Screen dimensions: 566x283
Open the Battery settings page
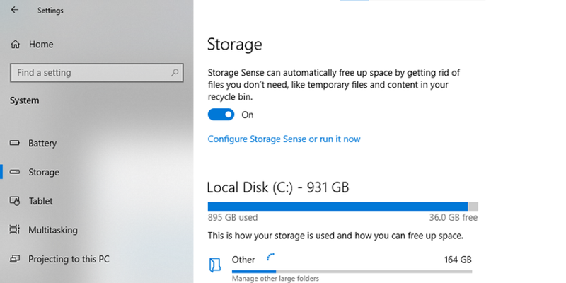[42, 144]
